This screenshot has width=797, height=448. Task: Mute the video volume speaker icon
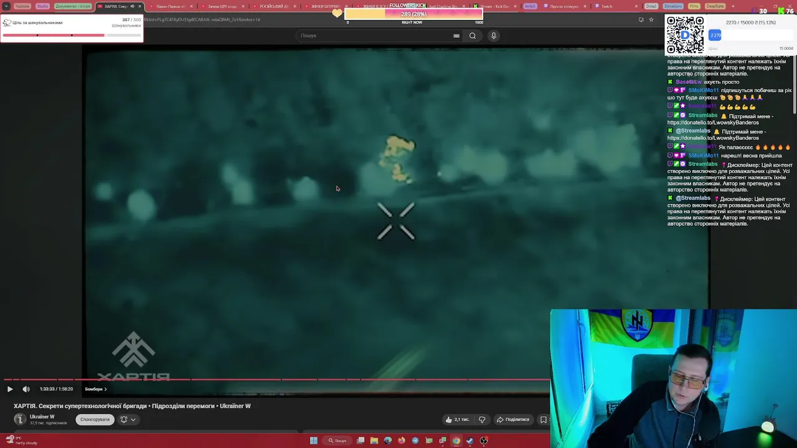pyautogui.click(x=26, y=389)
